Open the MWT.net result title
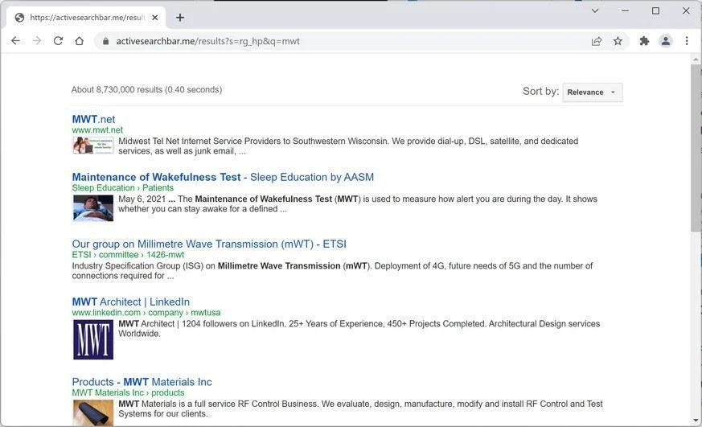The image size is (702, 427). coord(93,119)
